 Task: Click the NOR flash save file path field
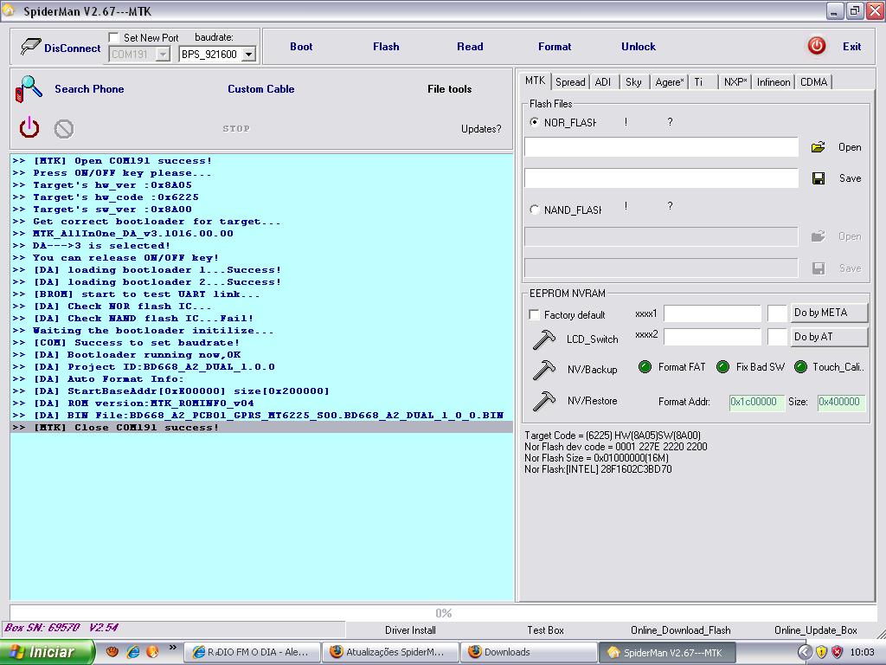(x=661, y=178)
